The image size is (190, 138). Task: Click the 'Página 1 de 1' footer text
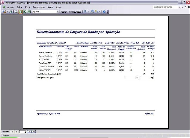[150, 114]
